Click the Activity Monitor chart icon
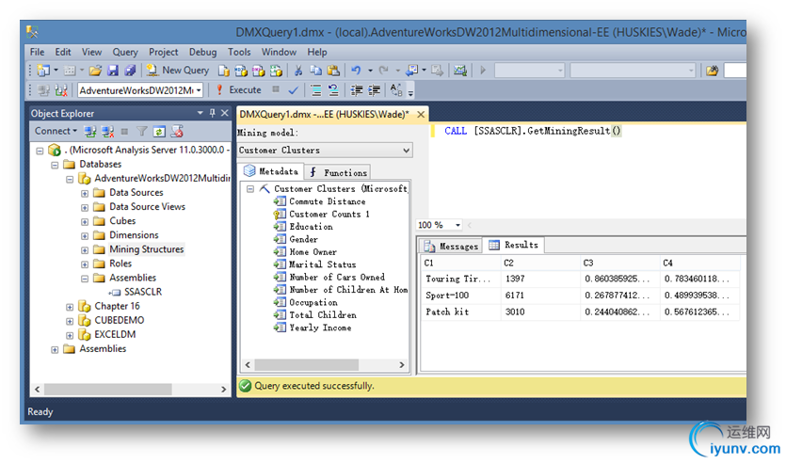This screenshot has height=464, width=786. click(x=460, y=71)
